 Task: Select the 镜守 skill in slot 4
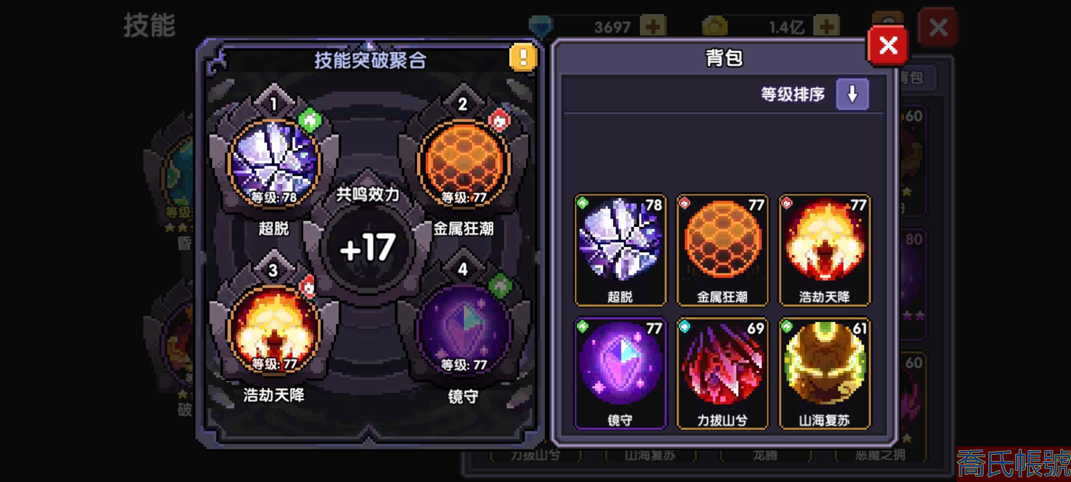(463, 329)
